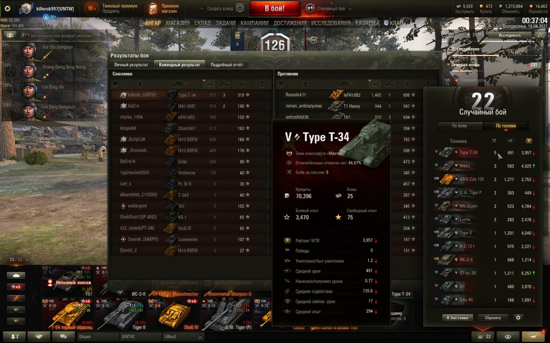Click the M8A1 row in session stats
Image resolution: width=550 pixels, height=343 pixels.
485,165
